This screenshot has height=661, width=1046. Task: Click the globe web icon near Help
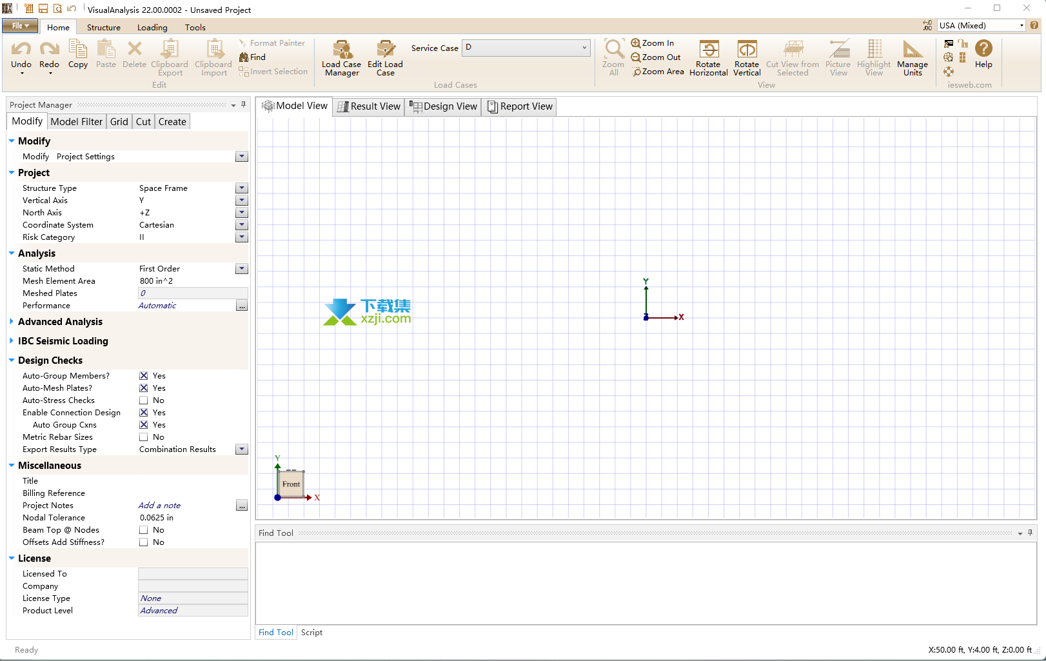pos(948,57)
